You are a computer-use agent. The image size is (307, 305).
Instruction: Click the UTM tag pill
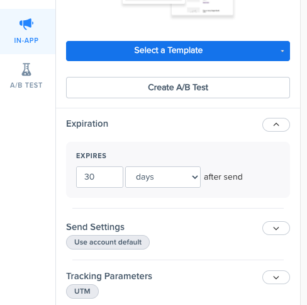82,291
